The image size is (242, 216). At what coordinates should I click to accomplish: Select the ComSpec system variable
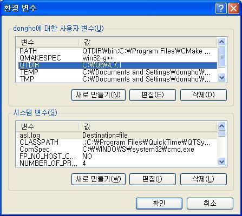click(117, 149)
